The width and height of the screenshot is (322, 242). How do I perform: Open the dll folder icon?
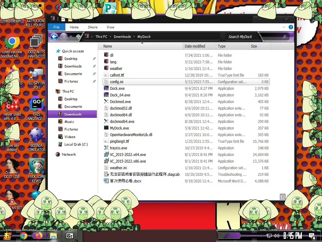106,55
